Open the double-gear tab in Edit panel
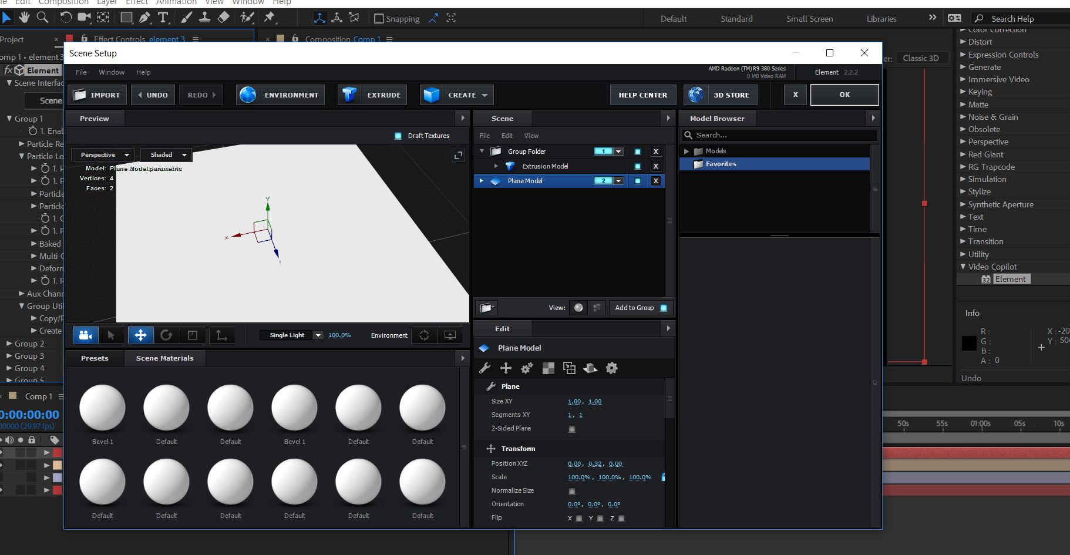 (527, 368)
